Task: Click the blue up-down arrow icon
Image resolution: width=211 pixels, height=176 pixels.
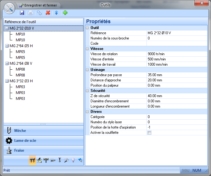Action: point(56,13)
